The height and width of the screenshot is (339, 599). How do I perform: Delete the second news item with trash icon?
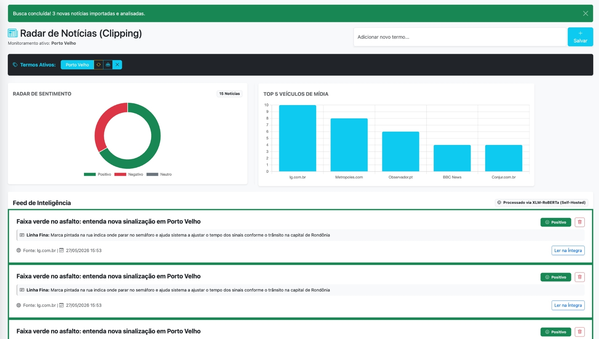(580, 277)
